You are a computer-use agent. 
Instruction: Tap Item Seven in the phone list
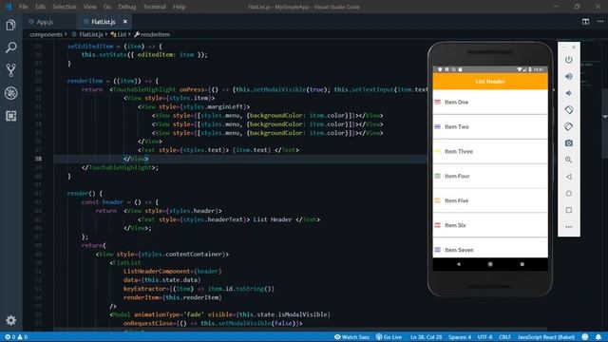coord(490,248)
